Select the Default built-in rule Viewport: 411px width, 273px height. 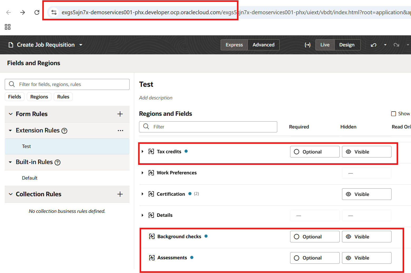coord(67,178)
